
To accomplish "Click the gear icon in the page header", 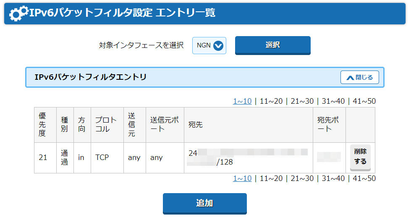I will pyautogui.click(x=18, y=13).
